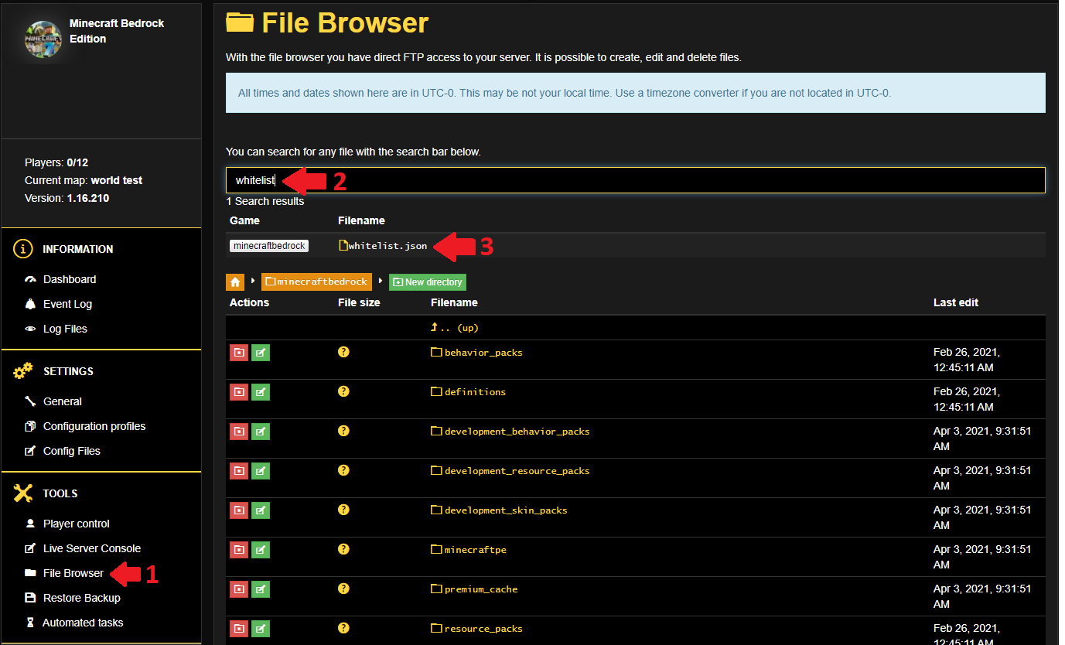Click the New directory button
Image resolution: width=1065 pixels, height=645 pixels.
(x=428, y=282)
